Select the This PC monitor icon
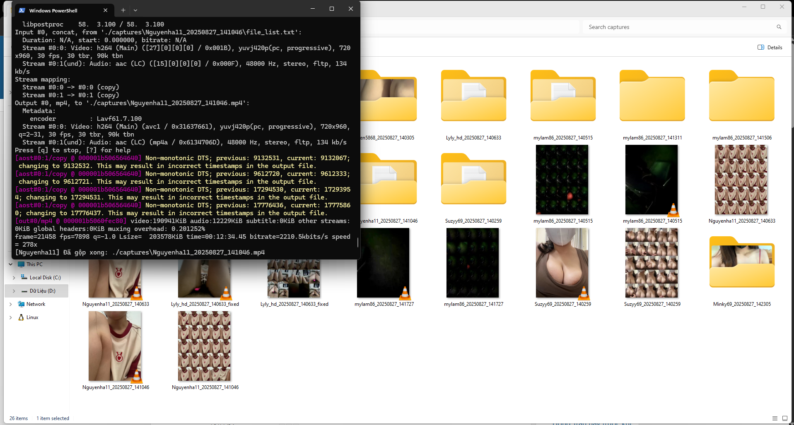 21,264
